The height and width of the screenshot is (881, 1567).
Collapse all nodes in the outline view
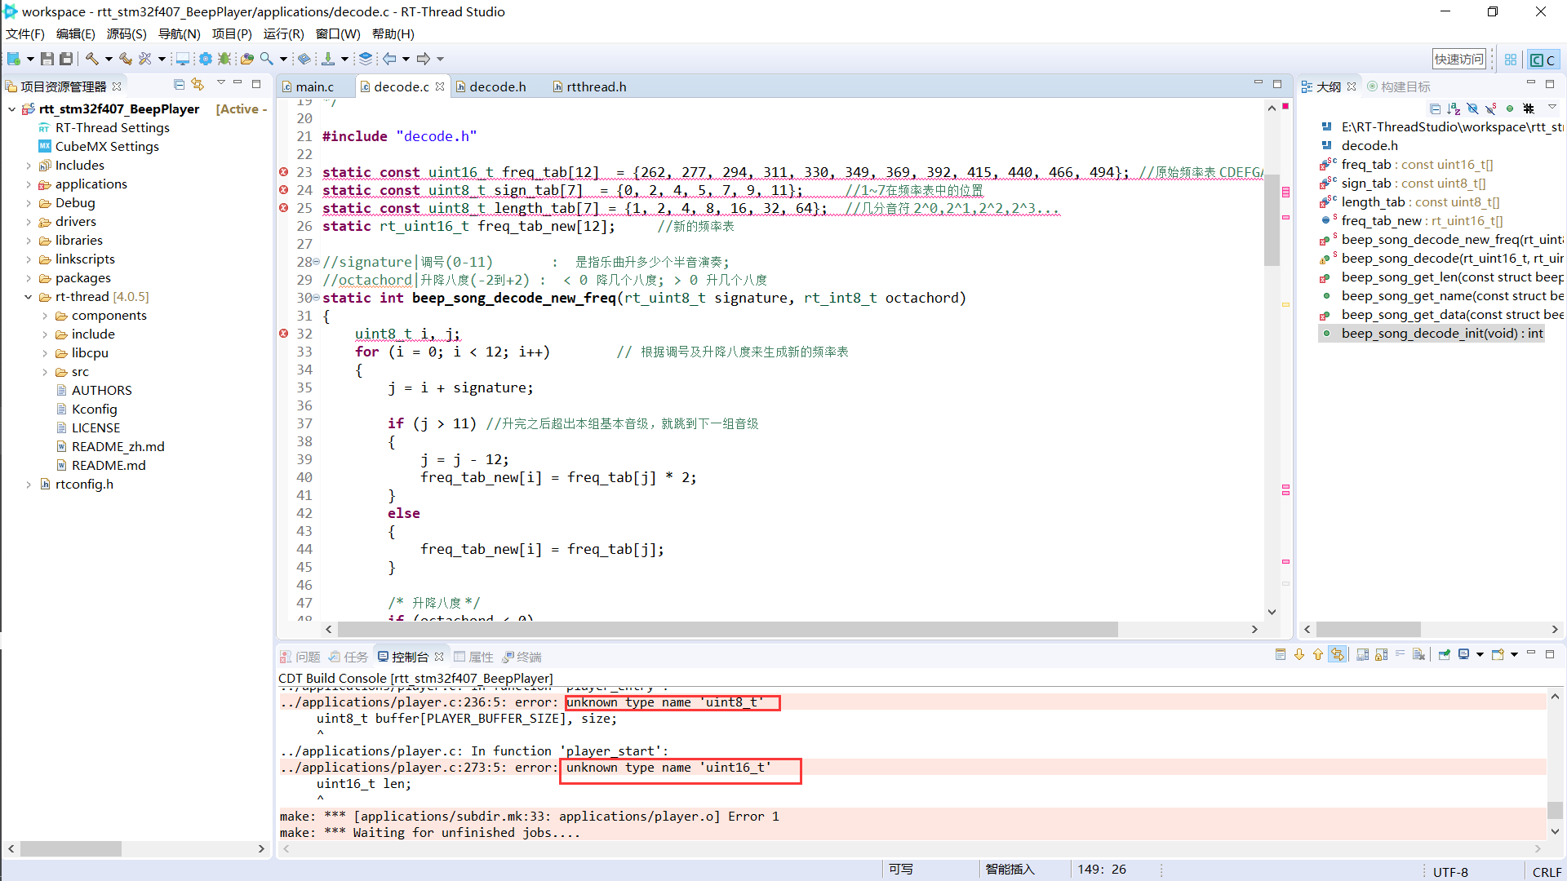point(1436,108)
